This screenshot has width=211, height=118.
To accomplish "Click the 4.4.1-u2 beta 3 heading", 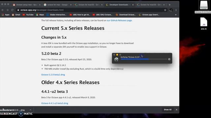I will 54,91.
